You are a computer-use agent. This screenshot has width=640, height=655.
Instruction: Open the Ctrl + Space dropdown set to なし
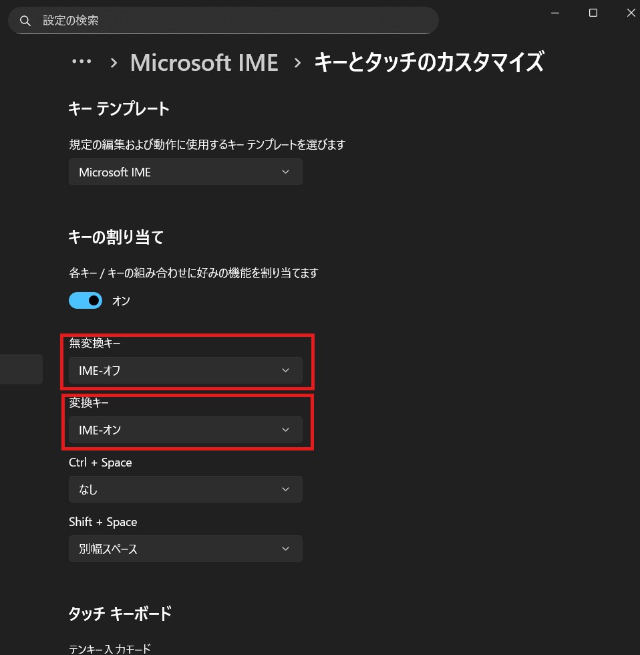(185, 489)
